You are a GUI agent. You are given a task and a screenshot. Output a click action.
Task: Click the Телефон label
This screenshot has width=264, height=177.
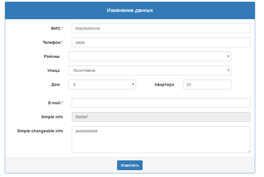pyautogui.click(x=53, y=42)
